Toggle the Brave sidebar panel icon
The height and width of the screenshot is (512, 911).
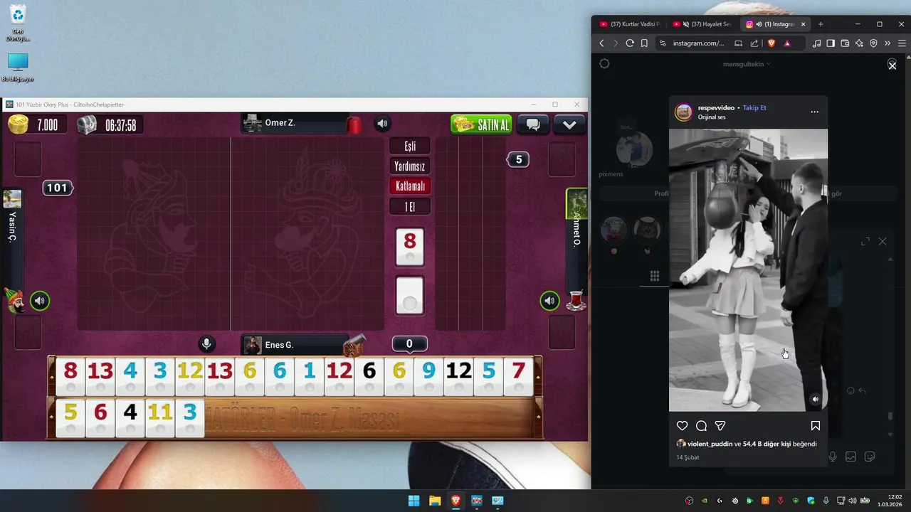click(831, 43)
